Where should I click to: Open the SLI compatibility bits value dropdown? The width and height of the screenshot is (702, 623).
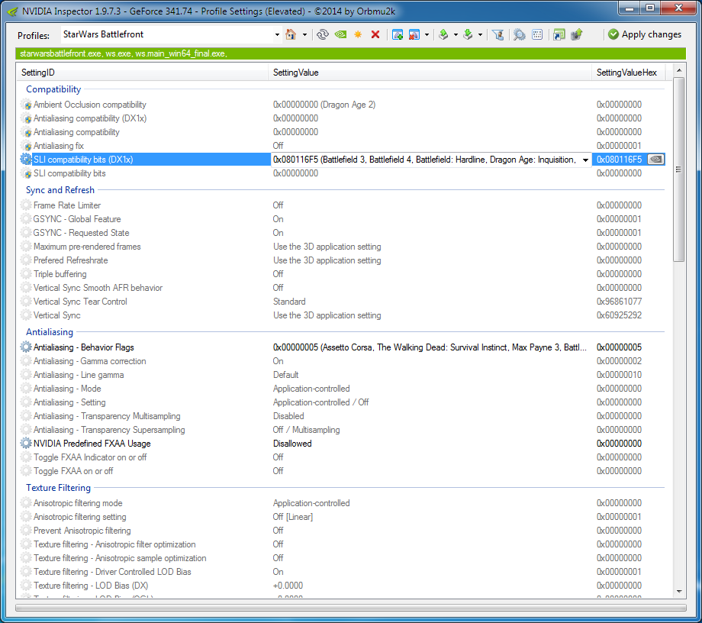585,160
